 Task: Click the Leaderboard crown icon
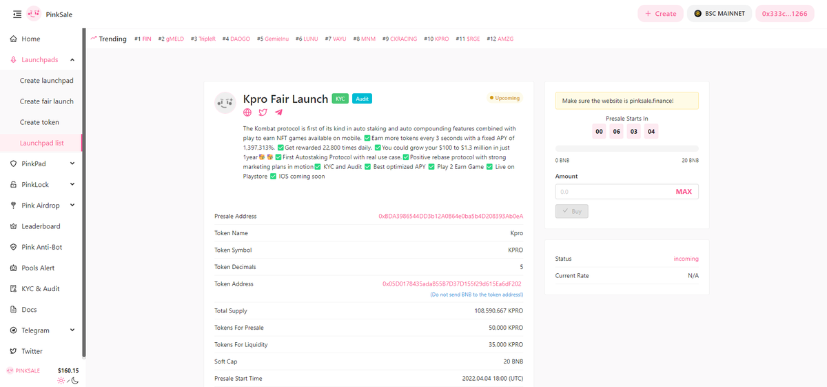tap(14, 226)
